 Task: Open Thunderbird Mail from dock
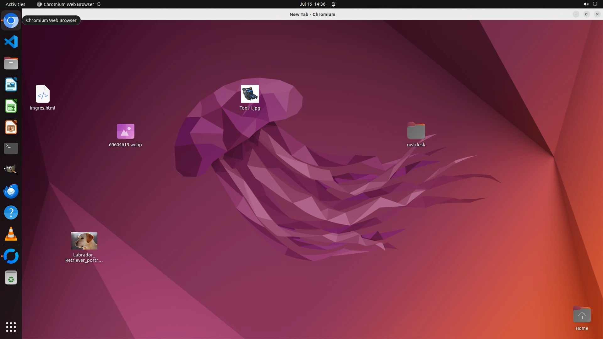click(x=11, y=191)
